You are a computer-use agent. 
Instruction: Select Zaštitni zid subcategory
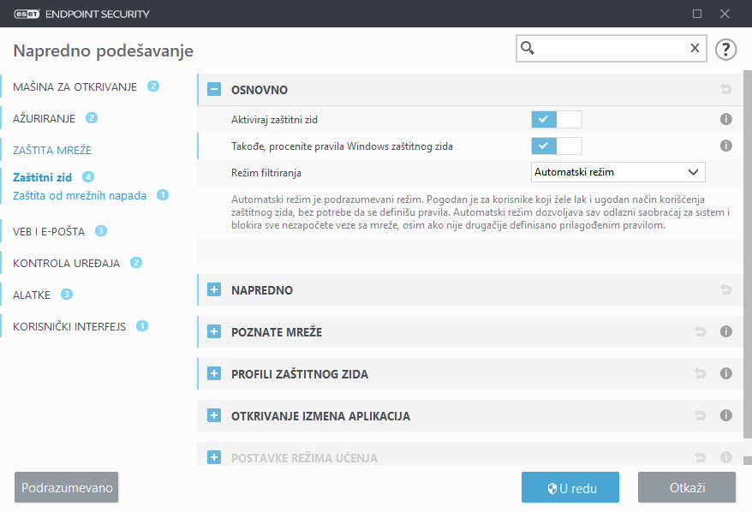[42, 177]
